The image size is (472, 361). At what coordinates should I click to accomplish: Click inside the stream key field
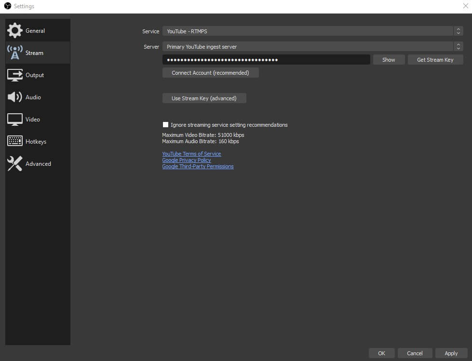pyautogui.click(x=265, y=59)
